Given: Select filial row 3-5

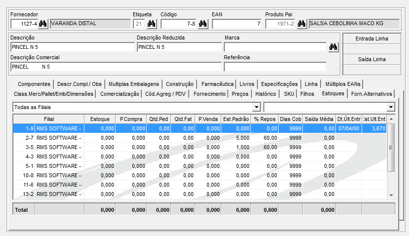Looking at the screenshot, I should (x=200, y=147).
